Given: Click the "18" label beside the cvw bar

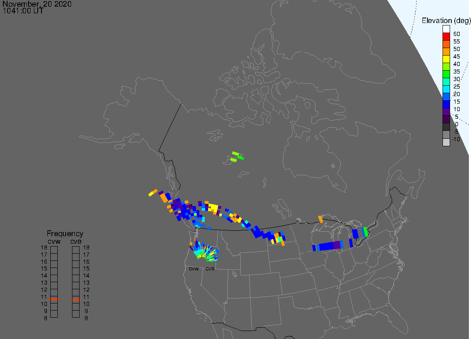Looking at the screenshot, I should coord(44,247).
